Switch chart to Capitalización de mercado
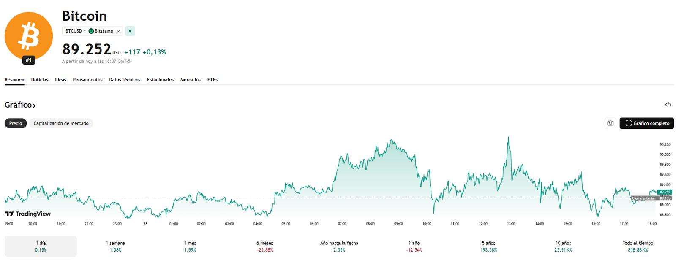 61,123
